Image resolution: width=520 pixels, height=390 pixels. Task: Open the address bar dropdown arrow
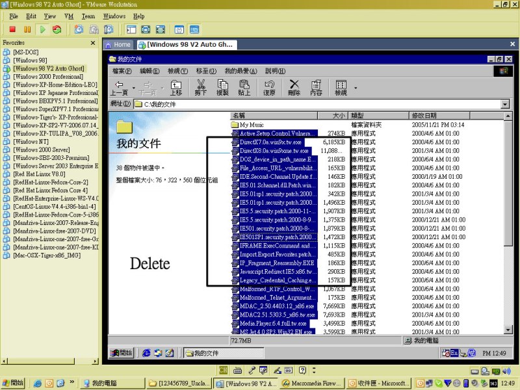505,104
